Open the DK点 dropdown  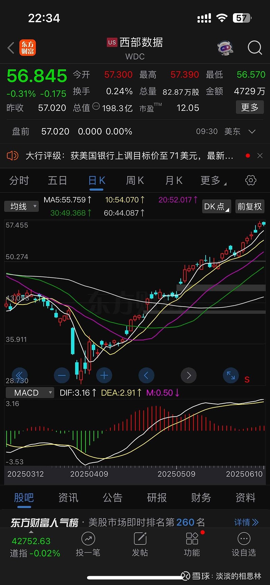click(x=216, y=206)
